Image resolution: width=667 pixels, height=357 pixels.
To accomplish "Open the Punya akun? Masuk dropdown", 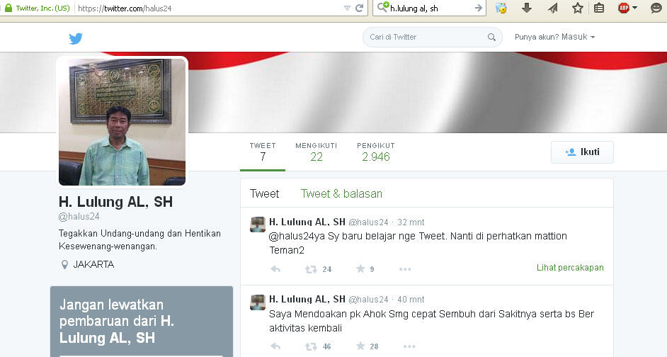I will pos(554,37).
